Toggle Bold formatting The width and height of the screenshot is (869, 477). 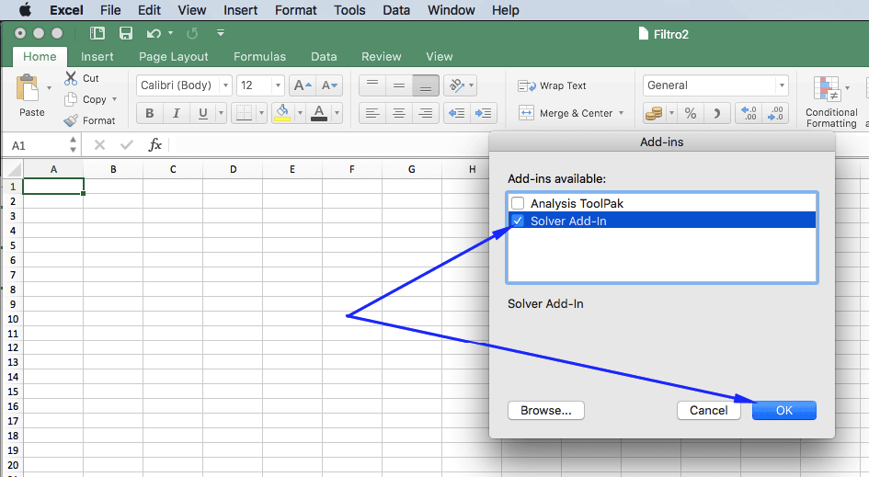point(150,114)
